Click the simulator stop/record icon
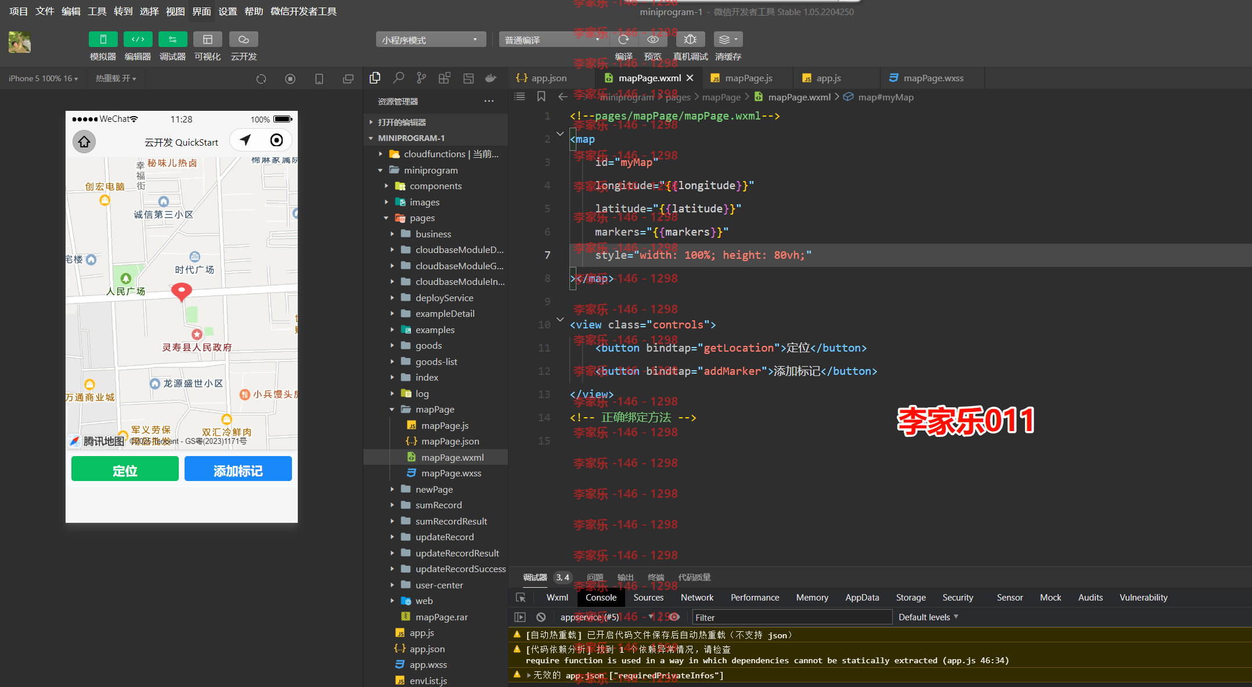1252x687 pixels. (x=290, y=79)
